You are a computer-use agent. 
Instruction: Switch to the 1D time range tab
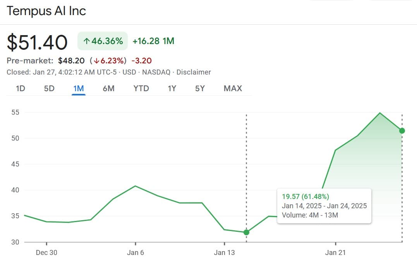click(20, 88)
